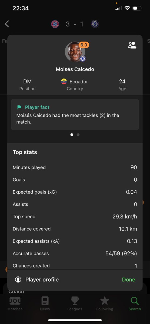150x324 pixels.
Task: Tap the 6.0 rating badge
Action: (84, 45)
